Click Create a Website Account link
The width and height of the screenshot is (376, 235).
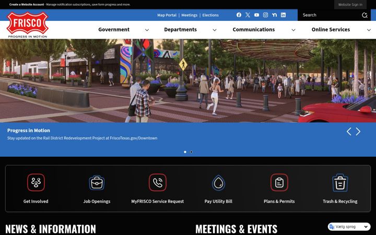[x=27, y=4]
